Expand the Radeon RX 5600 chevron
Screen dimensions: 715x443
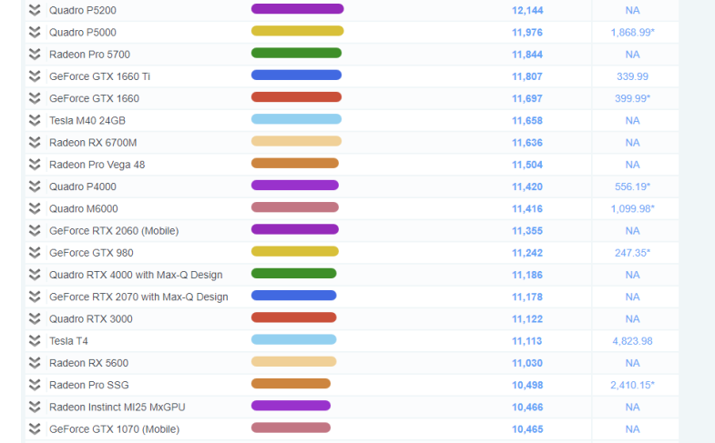point(35,363)
